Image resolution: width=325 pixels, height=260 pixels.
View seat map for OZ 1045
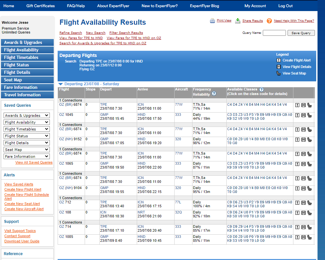point(309,116)
